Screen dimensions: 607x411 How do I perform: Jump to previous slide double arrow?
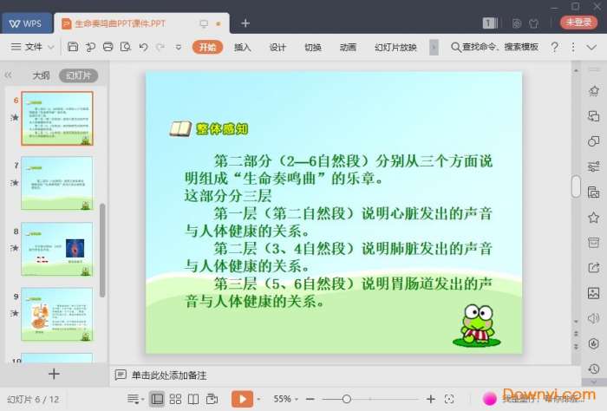(x=576, y=334)
